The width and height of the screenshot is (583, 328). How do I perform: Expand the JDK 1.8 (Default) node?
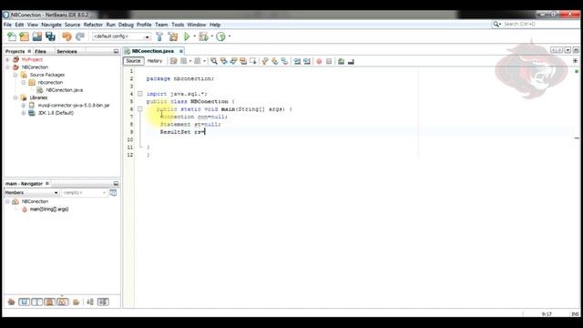click(x=24, y=113)
